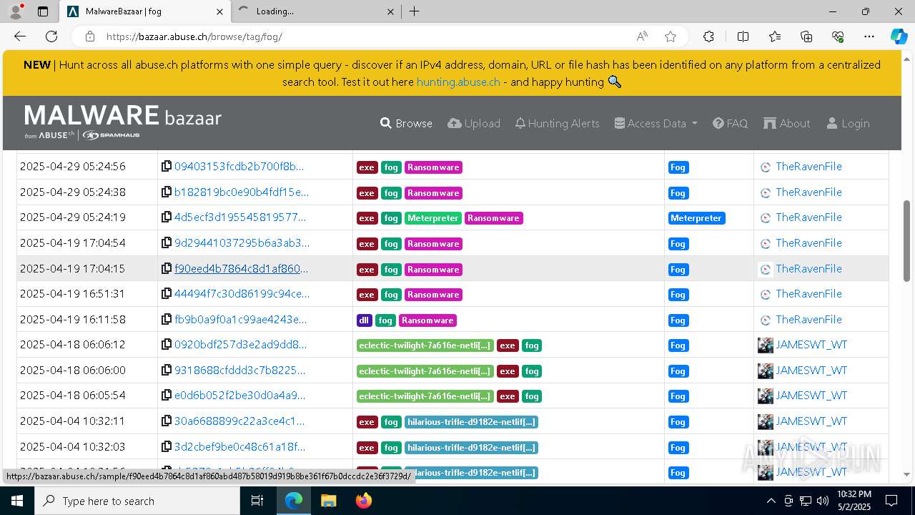Open sample fb9b0a9f0a1c99ae4243e link

click(240, 320)
